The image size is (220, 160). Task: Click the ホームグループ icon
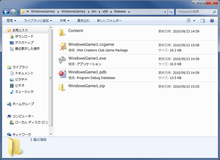[9, 104]
